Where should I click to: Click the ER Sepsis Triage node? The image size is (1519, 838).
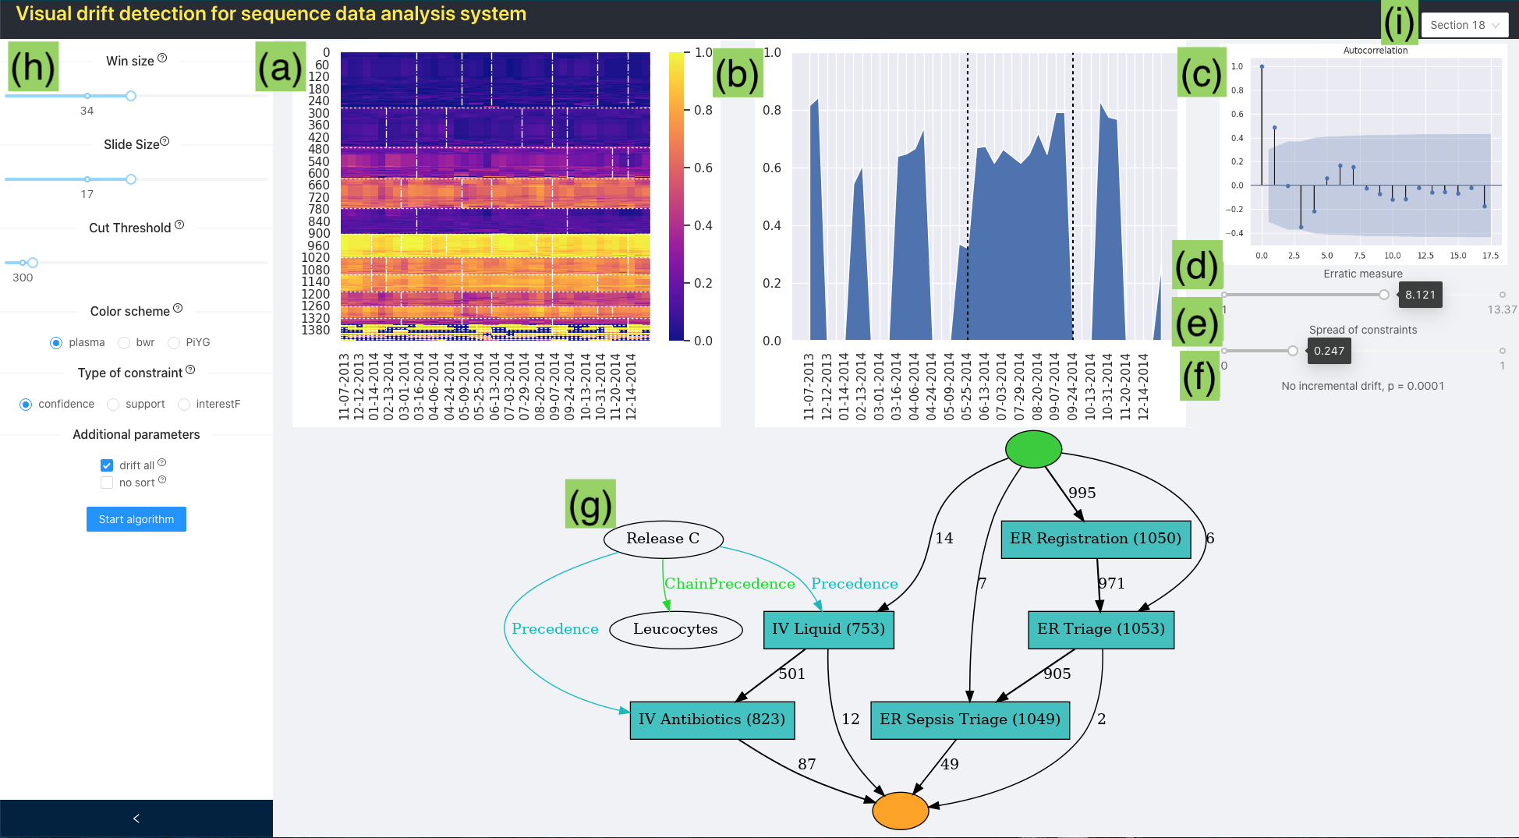pos(970,720)
